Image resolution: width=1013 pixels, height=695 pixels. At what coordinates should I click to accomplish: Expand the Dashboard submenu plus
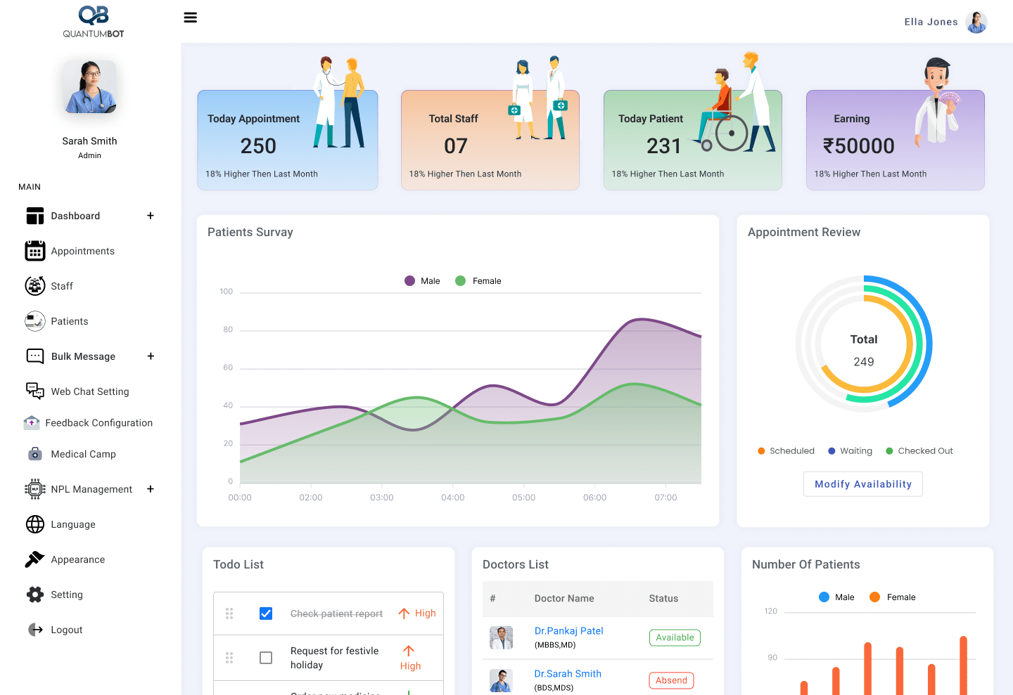[151, 216]
